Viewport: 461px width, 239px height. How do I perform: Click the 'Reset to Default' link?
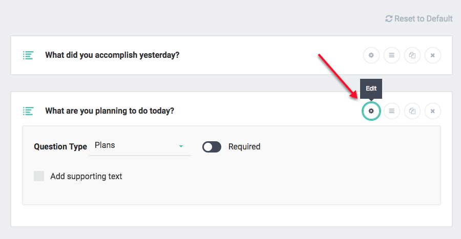[x=423, y=18]
